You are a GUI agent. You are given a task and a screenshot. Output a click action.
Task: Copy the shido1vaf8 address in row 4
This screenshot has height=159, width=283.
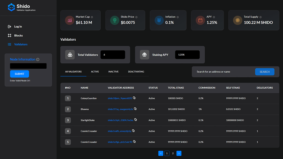coord(133,131)
